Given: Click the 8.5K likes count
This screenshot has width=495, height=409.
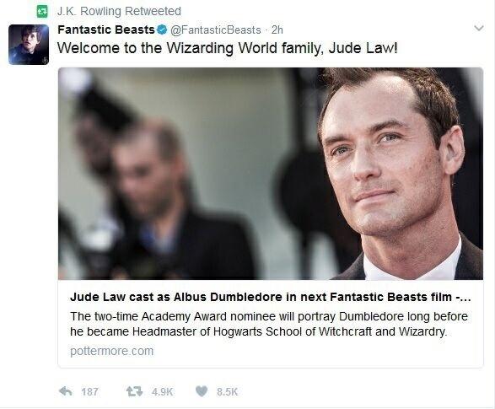Looking at the screenshot, I should tap(227, 391).
